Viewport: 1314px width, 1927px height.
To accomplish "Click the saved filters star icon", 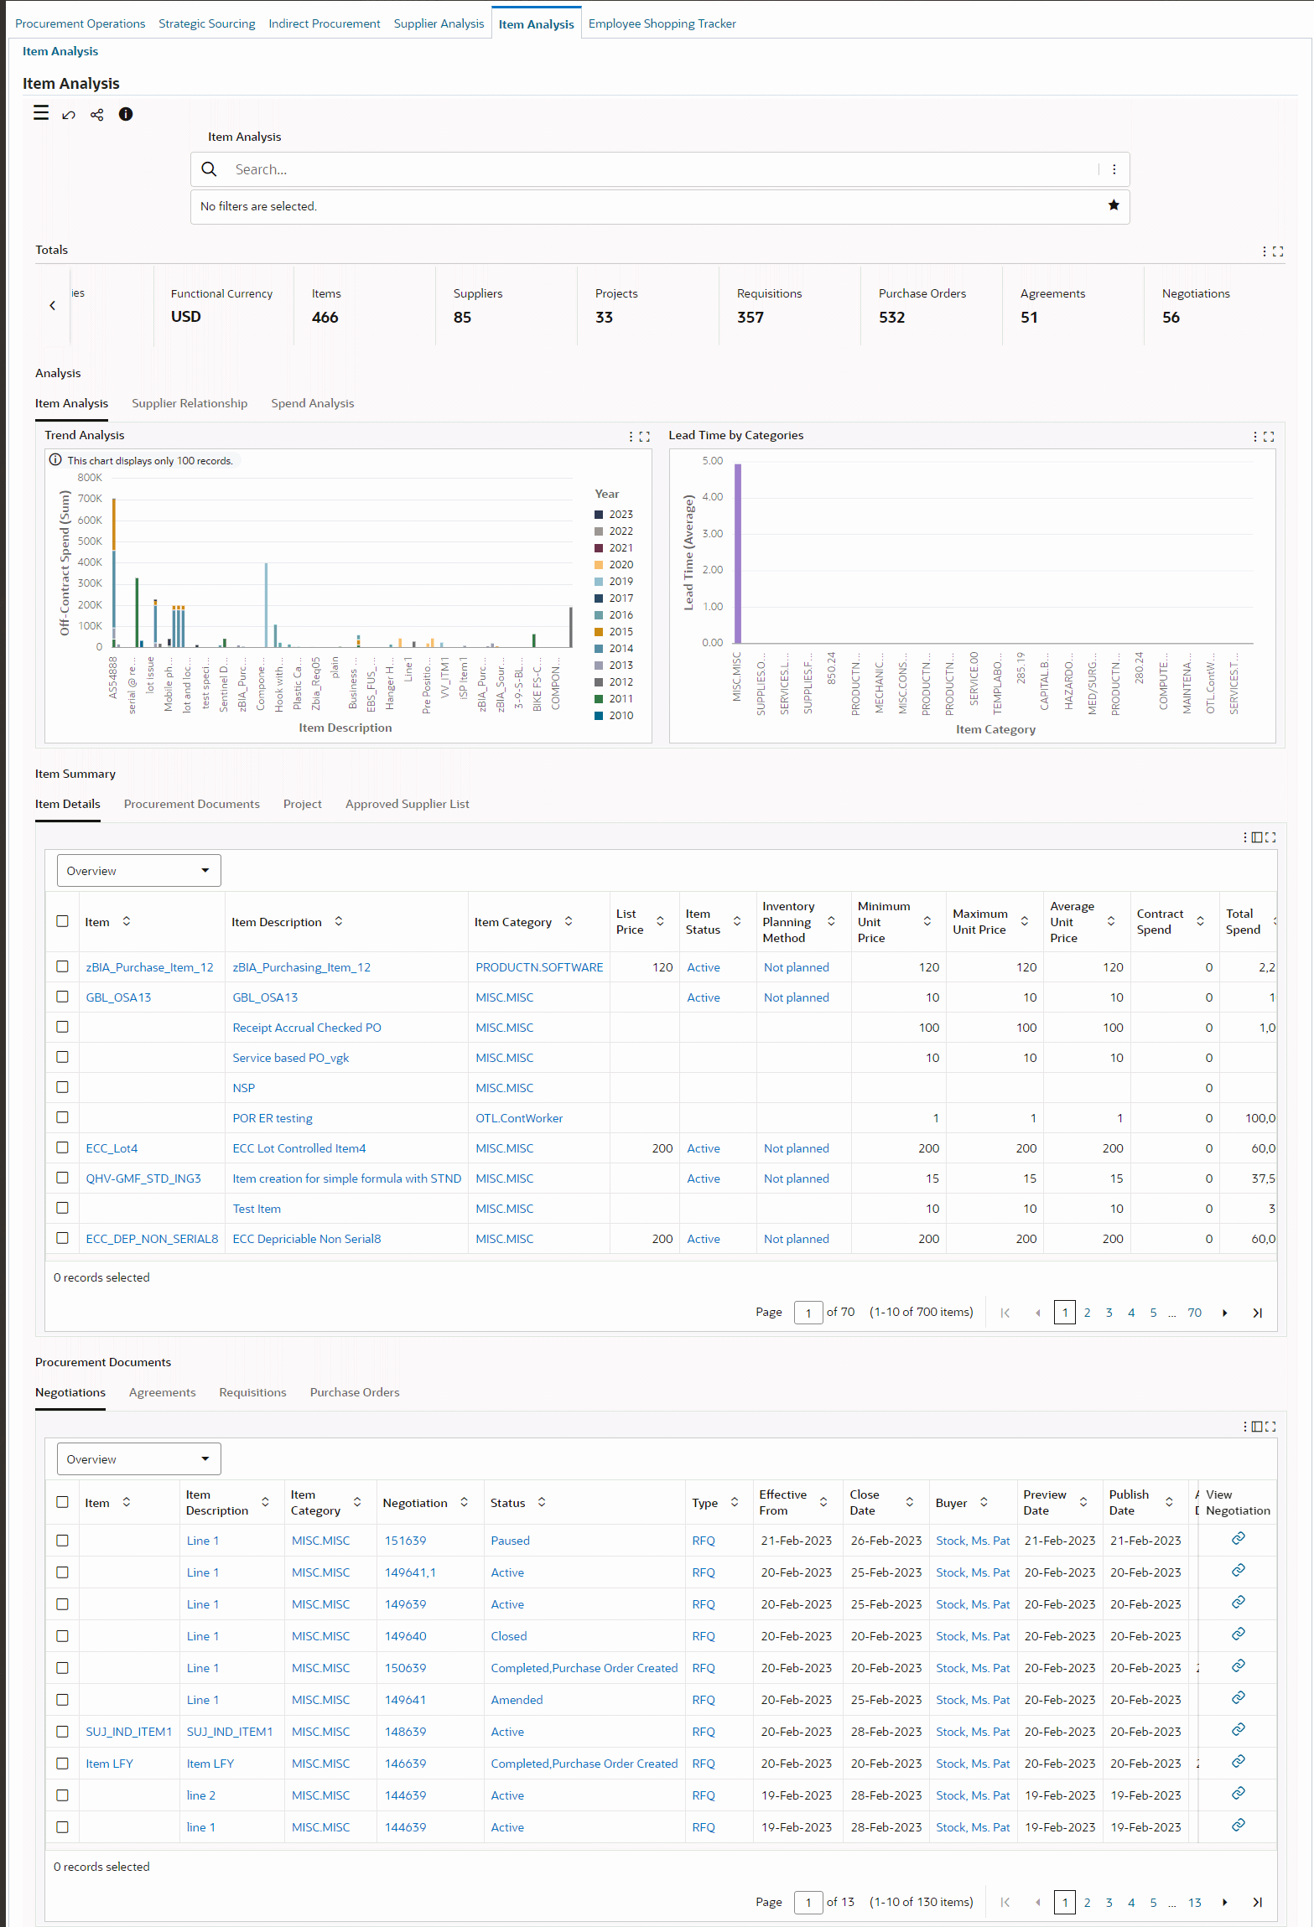I will click(1114, 205).
